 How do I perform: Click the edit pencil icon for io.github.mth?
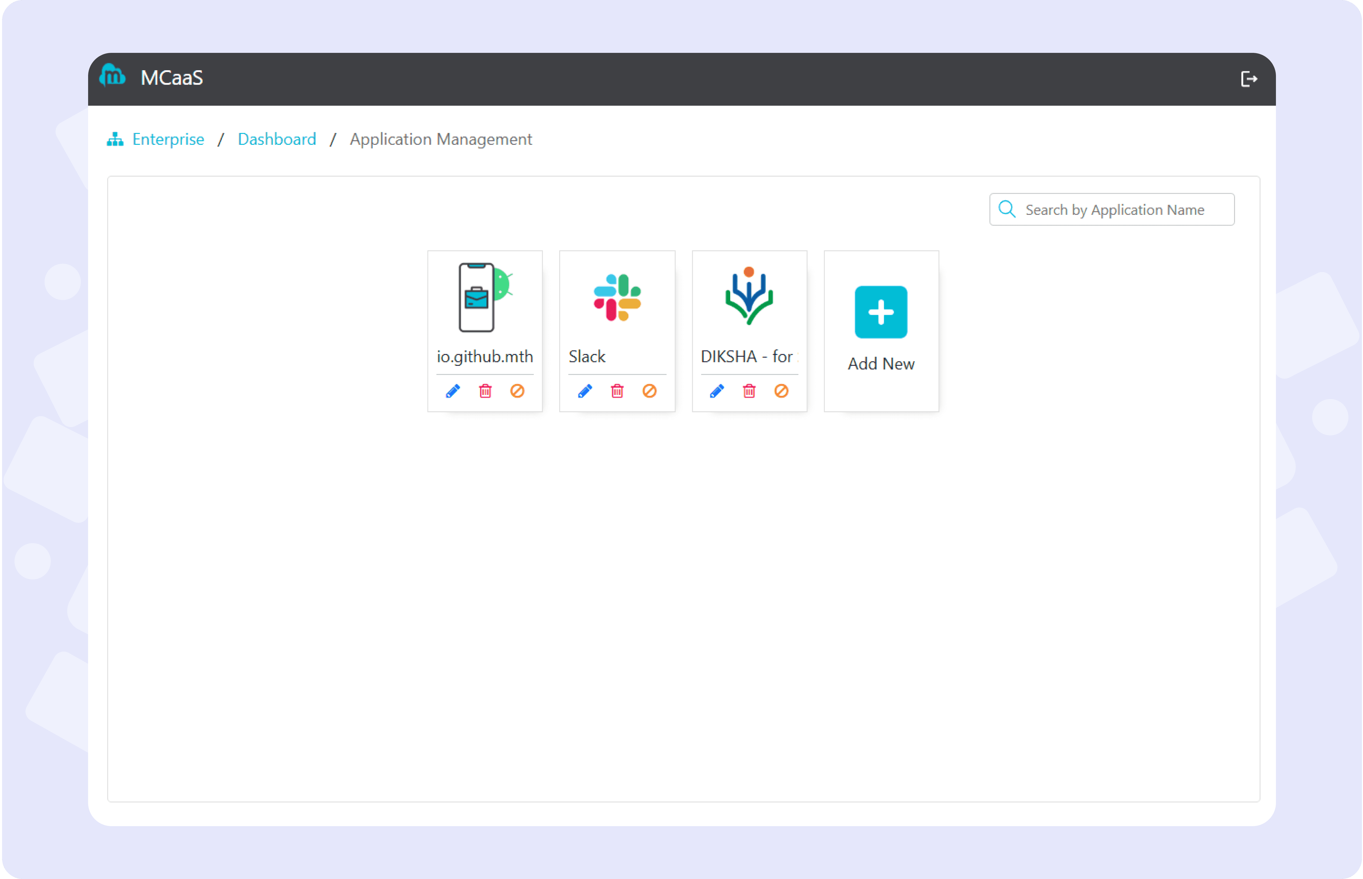(x=453, y=390)
